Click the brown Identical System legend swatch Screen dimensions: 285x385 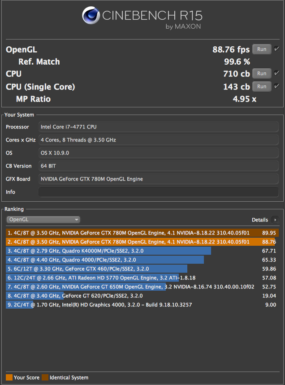coord(45,378)
